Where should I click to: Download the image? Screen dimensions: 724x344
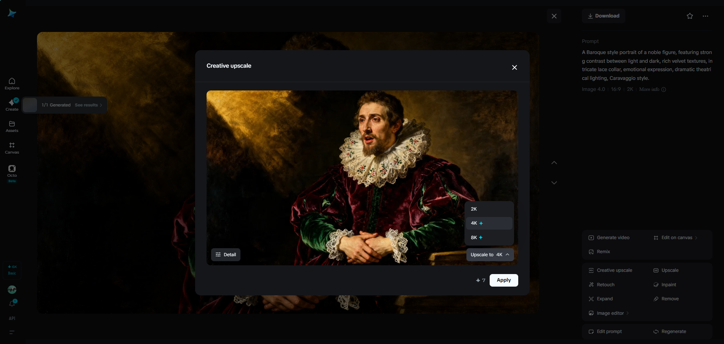point(604,16)
